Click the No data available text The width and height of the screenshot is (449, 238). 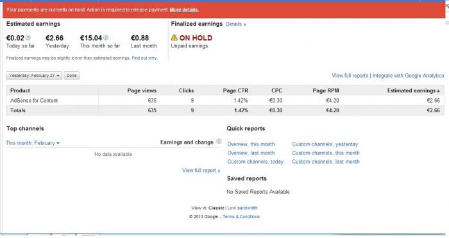point(114,154)
